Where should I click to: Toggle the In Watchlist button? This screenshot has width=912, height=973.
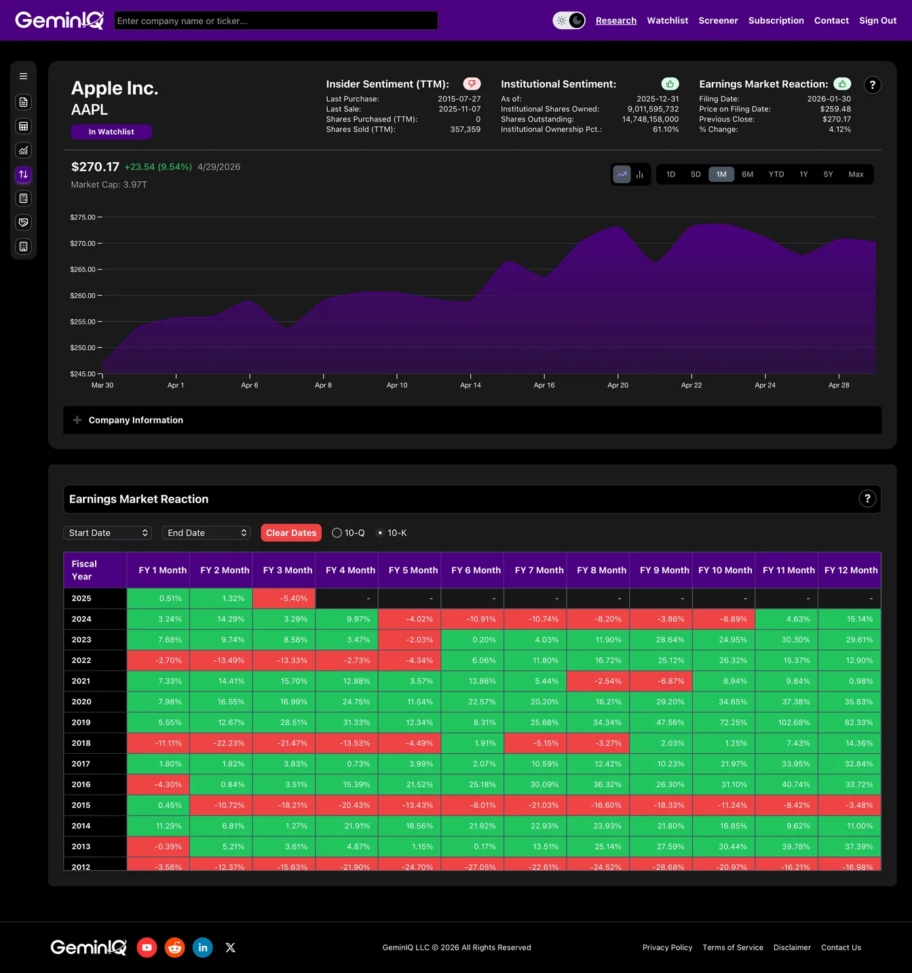111,132
